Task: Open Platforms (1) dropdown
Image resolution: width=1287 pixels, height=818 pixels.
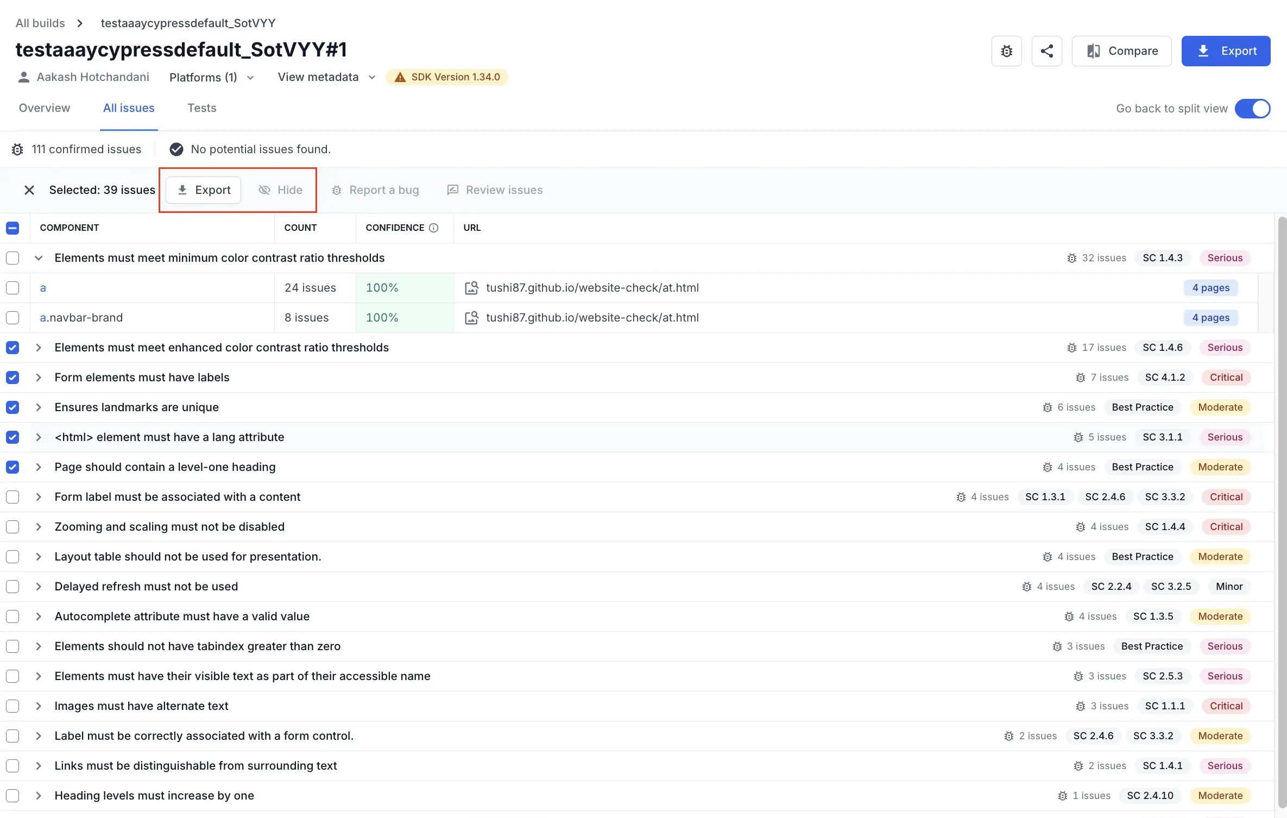Action: pyautogui.click(x=212, y=77)
